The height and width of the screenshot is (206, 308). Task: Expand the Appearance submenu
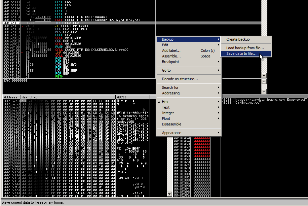[x=172, y=132]
